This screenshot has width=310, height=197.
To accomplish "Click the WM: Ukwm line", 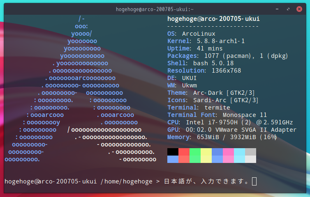I will 182,85.
